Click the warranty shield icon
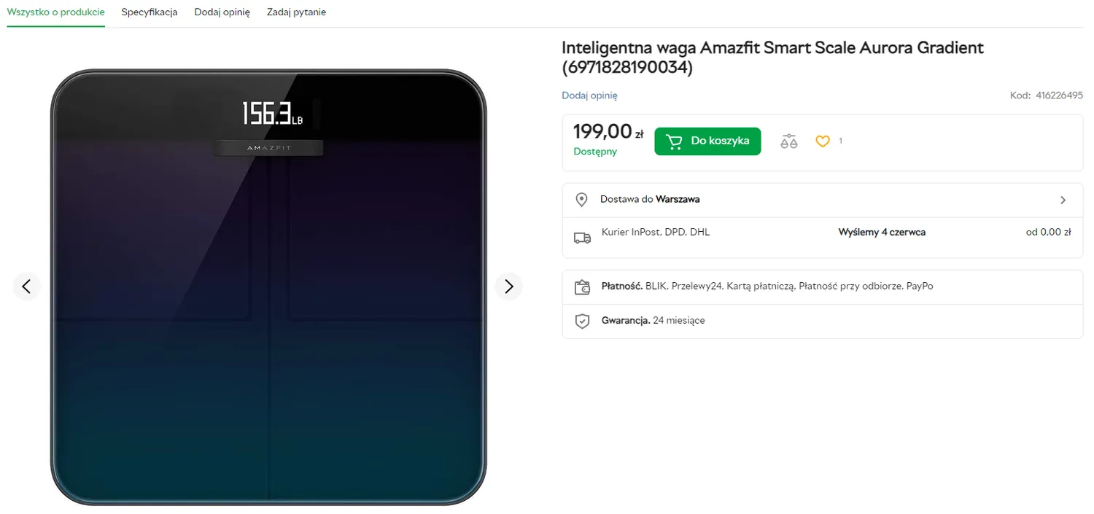The height and width of the screenshot is (514, 1094). 582,322
